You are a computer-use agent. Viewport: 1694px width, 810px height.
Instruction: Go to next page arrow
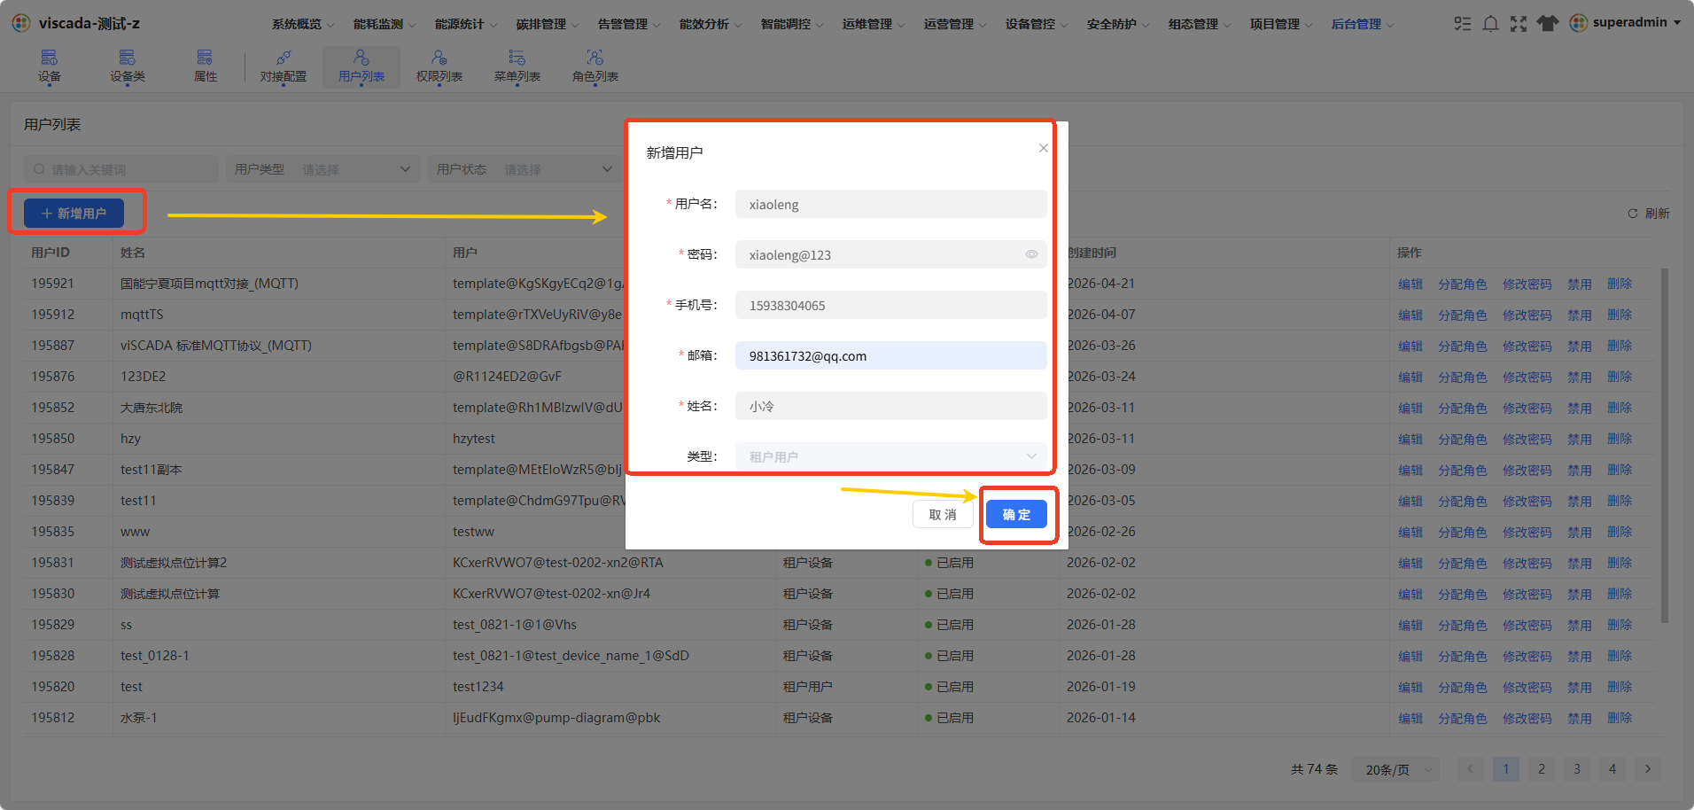pos(1648,769)
